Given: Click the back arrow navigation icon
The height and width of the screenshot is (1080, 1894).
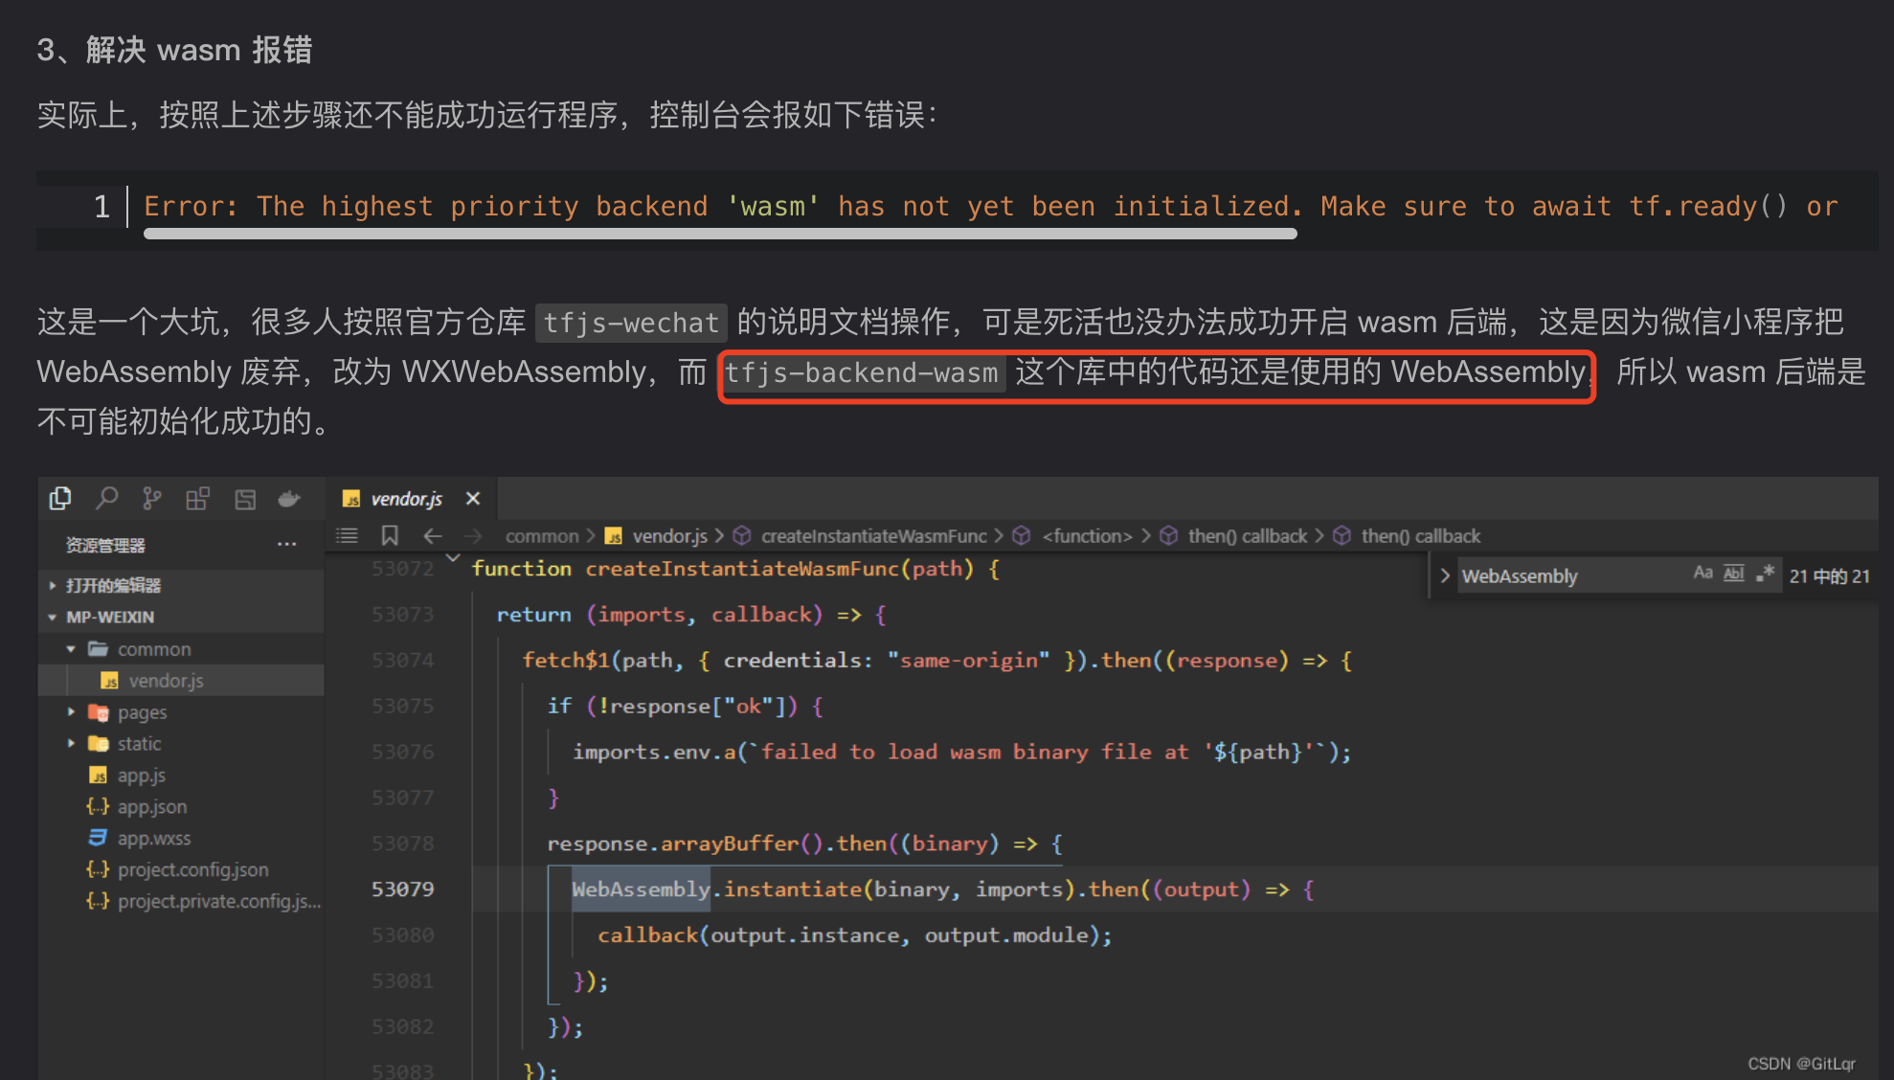Looking at the screenshot, I should click(x=432, y=535).
